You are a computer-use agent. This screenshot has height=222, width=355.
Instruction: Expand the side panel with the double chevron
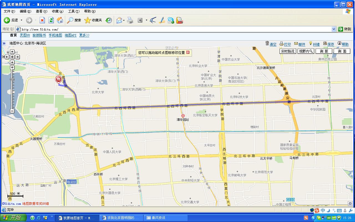tap(4, 43)
